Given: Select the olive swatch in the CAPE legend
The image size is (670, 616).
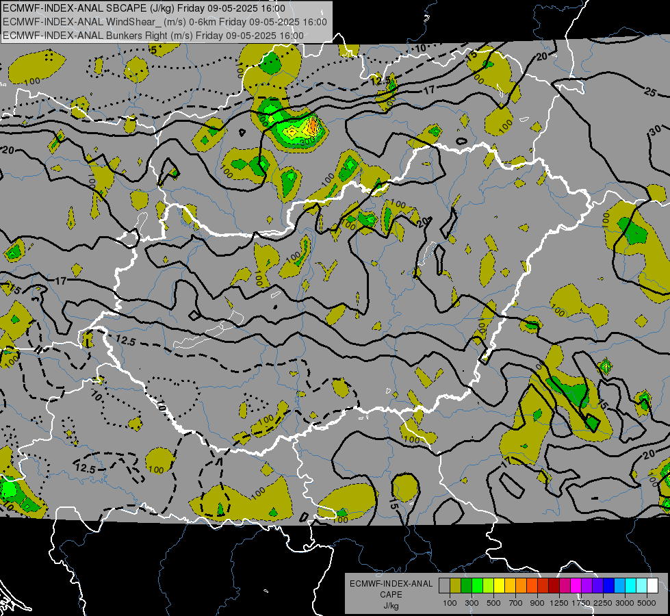Looking at the screenshot, I should [456, 586].
